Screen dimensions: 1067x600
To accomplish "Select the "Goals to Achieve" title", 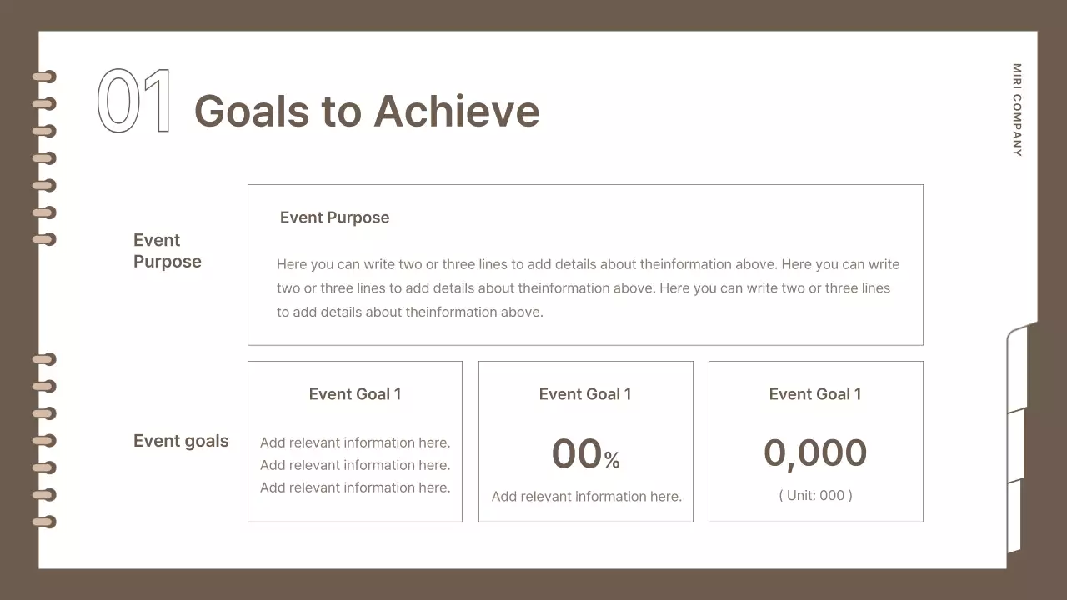I will point(367,111).
